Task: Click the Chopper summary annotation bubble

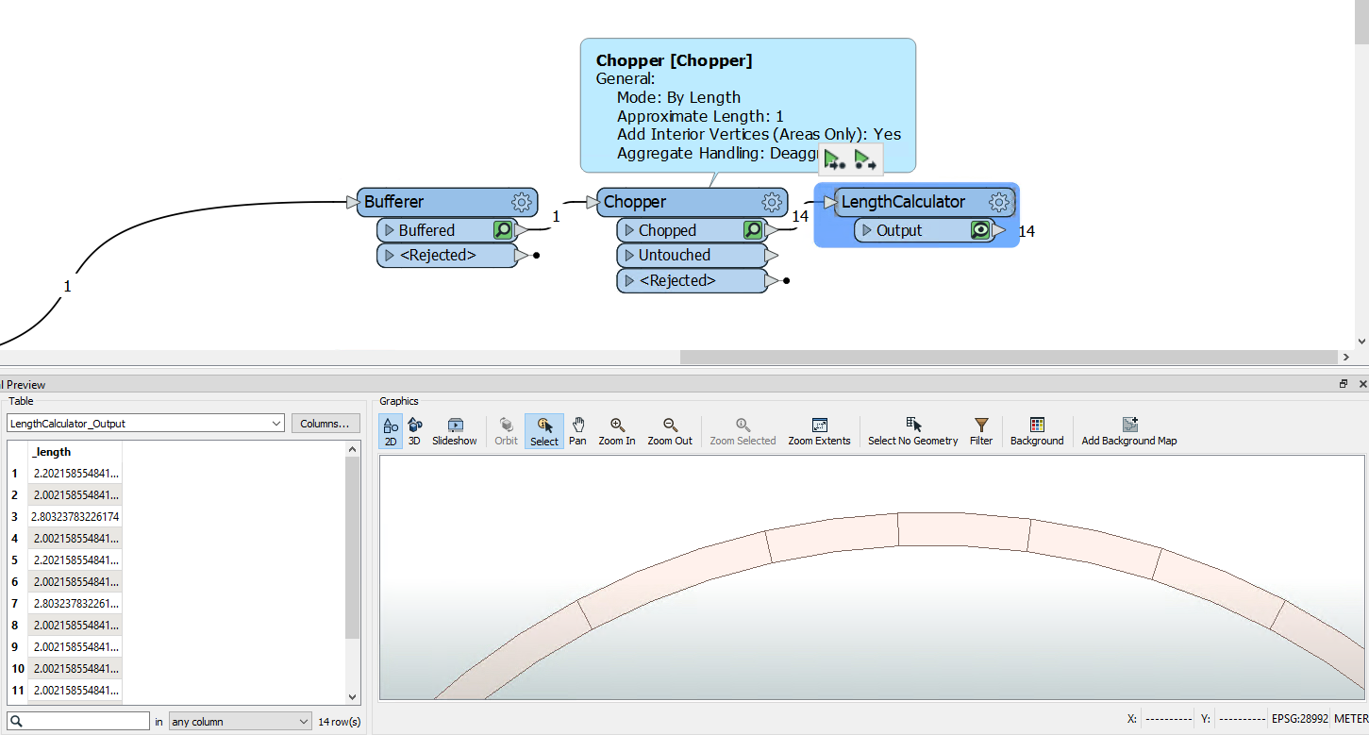Action: (x=747, y=106)
